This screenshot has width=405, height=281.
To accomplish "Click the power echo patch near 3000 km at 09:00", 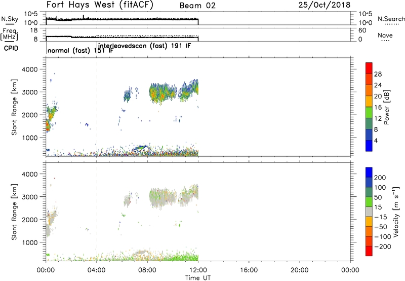I will click(x=162, y=93).
